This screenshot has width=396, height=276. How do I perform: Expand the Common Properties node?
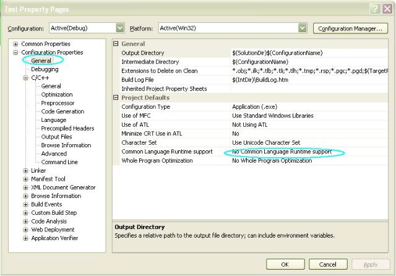tap(15, 44)
